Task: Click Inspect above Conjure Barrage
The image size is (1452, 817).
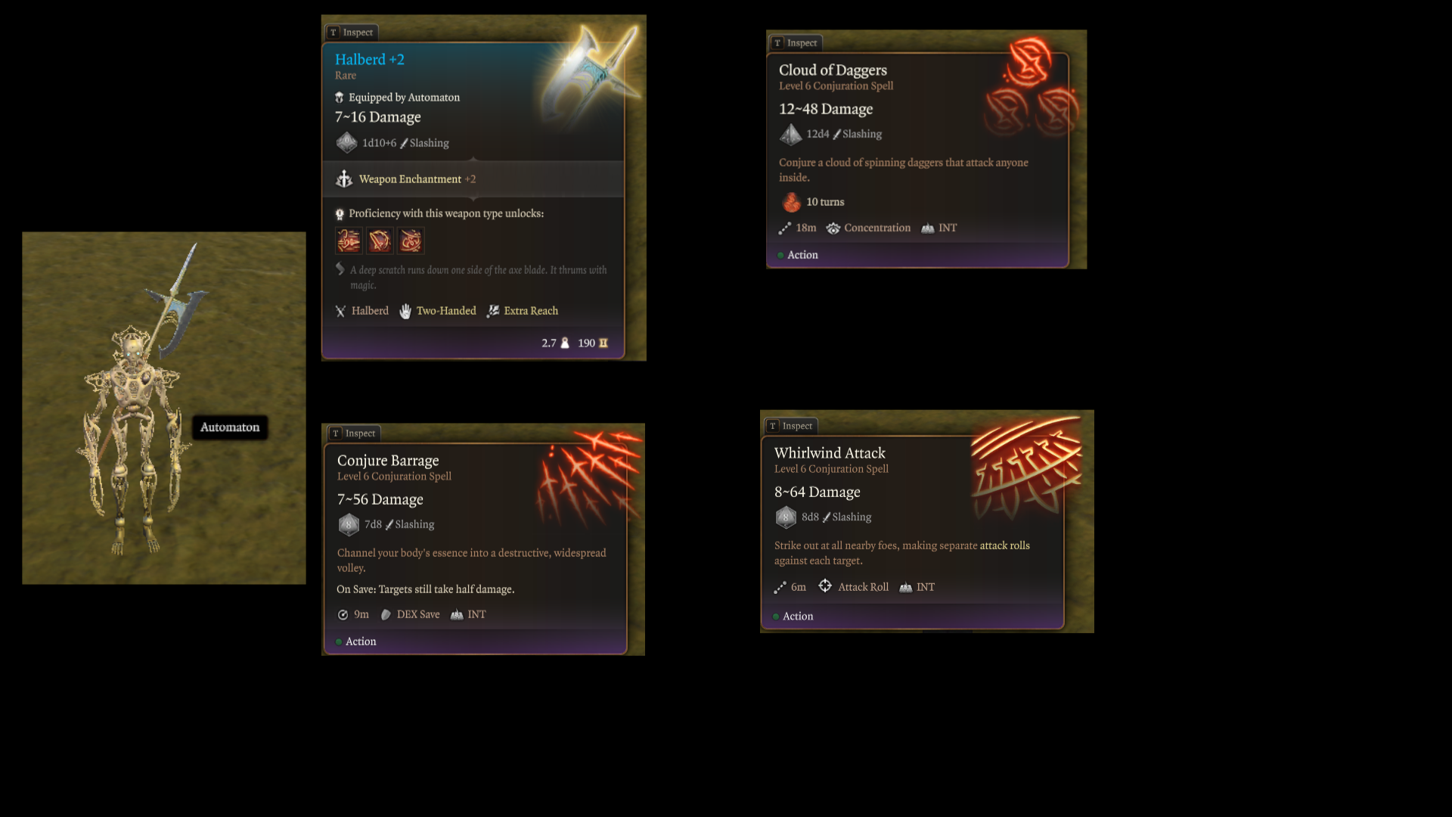Action: pyautogui.click(x=354, y=433)
